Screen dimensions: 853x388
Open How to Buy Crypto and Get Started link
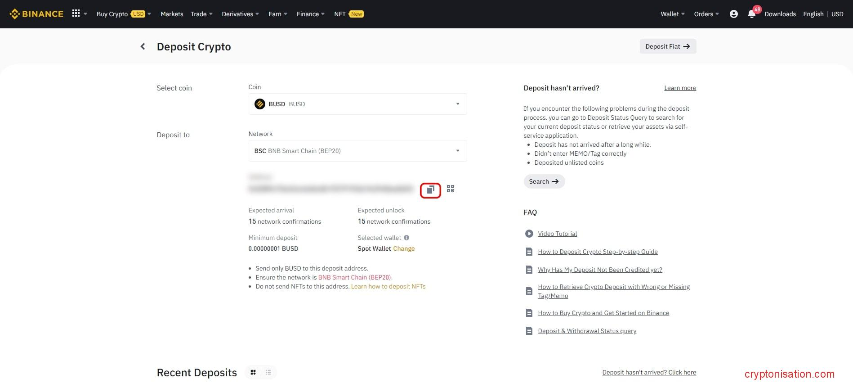[603, 313]
